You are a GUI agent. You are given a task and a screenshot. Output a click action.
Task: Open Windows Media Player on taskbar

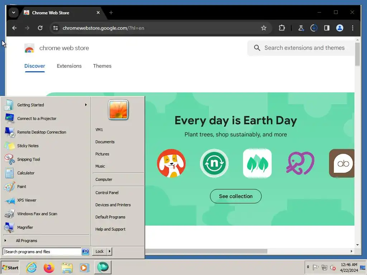click(x=85, y=268)
